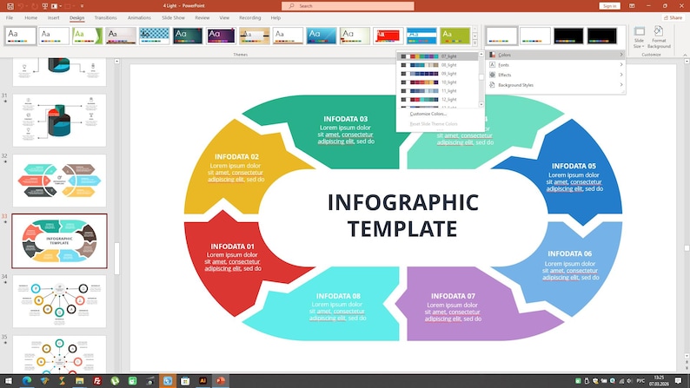This screenshot has height=388, width=690.
Task: Switch to the Animations tab
Action: click(x=139, y=17)
